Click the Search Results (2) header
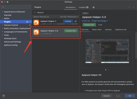Image resolution: width=137 pixels, height=99 pixels. click(41, 17)
